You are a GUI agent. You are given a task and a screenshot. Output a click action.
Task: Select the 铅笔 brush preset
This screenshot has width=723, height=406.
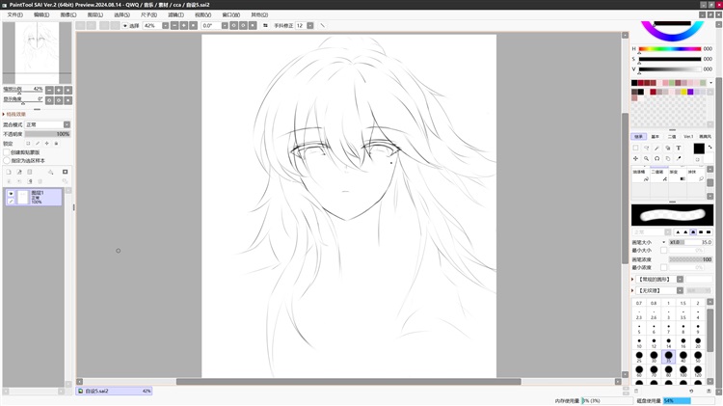pyautogui.click(x=639, y=172)
